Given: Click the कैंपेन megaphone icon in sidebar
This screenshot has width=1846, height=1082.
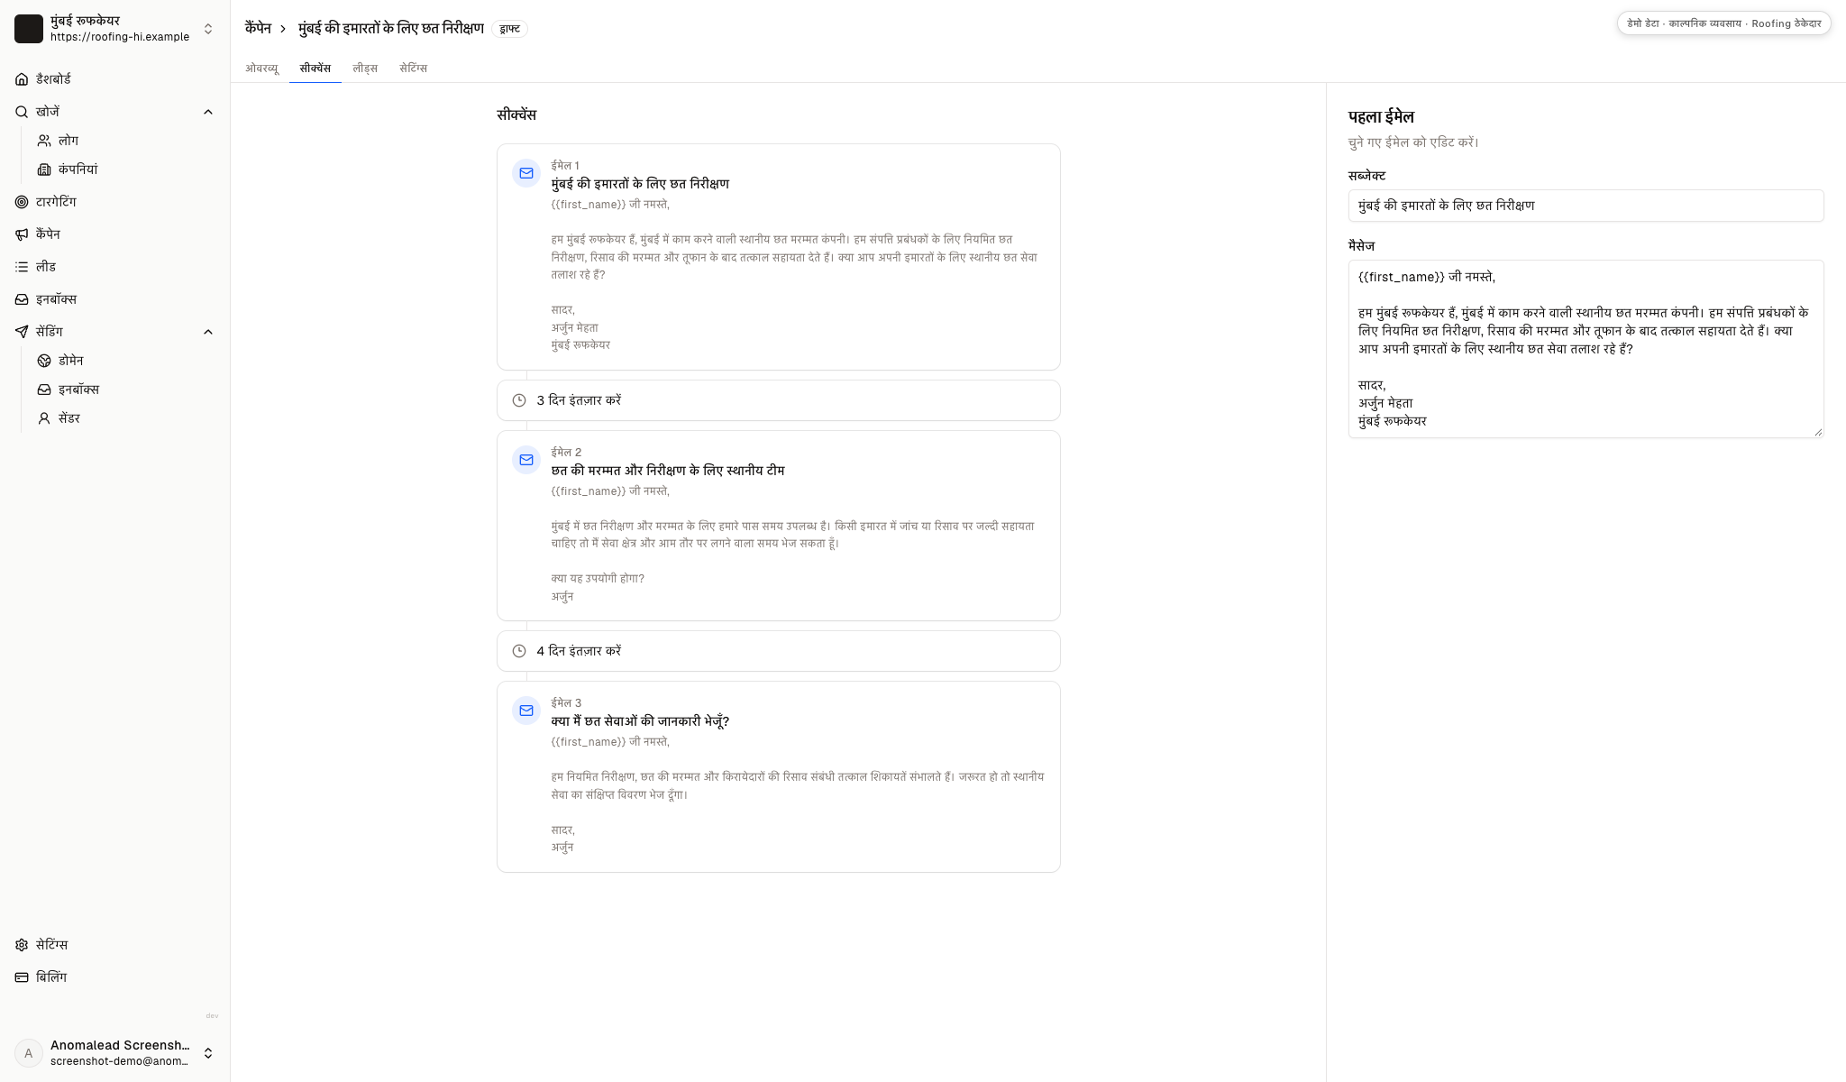Looking at the screenshot, I should (22, 234).
